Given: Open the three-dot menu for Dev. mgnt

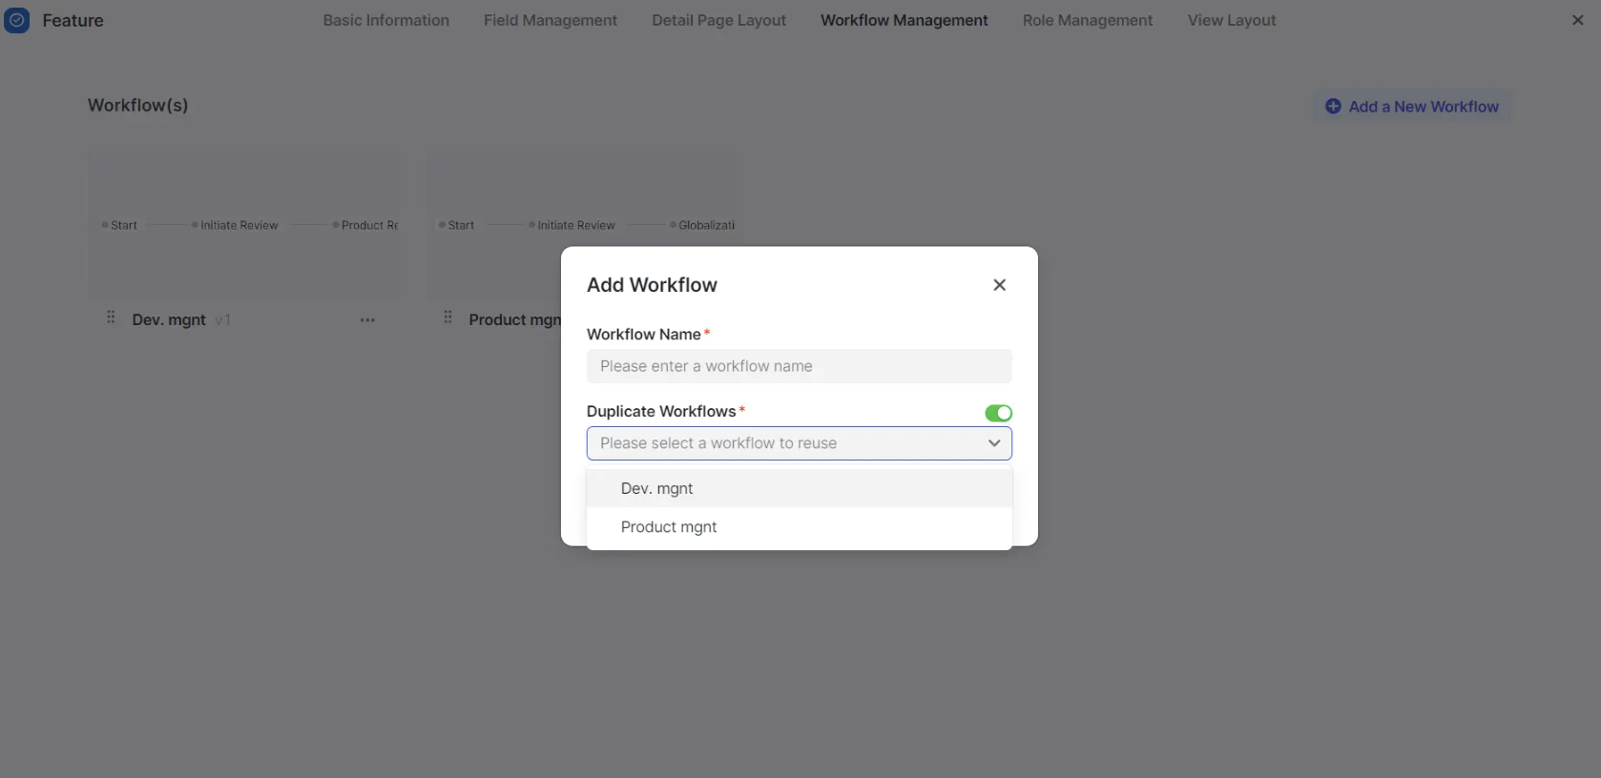Looking at the screenshot, I should click(x=367, y=320).
